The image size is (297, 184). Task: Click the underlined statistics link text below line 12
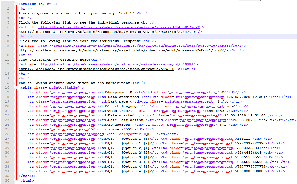pos(96,69)
